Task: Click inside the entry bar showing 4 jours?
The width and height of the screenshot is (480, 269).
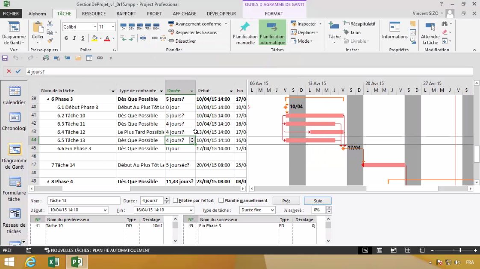Action: tap(85, 71)
